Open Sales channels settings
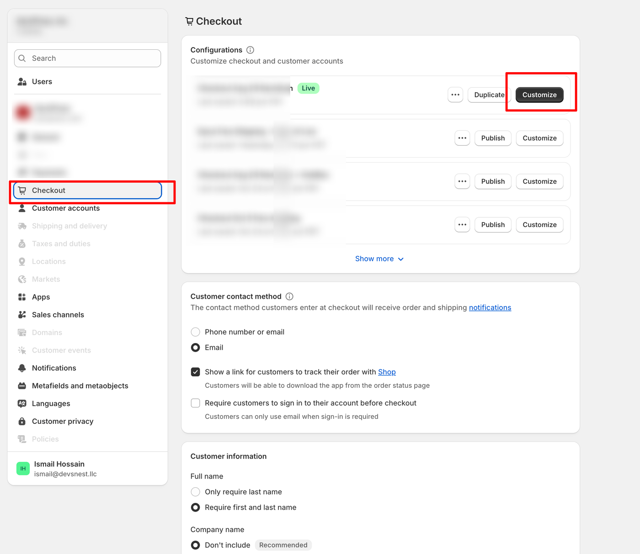Viewport: 640px width, 554px height. [x=87, y=315]
